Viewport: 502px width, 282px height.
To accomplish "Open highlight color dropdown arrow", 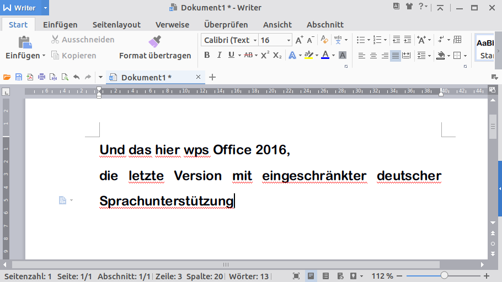I will pyautogui.click(x=317, y=56).
